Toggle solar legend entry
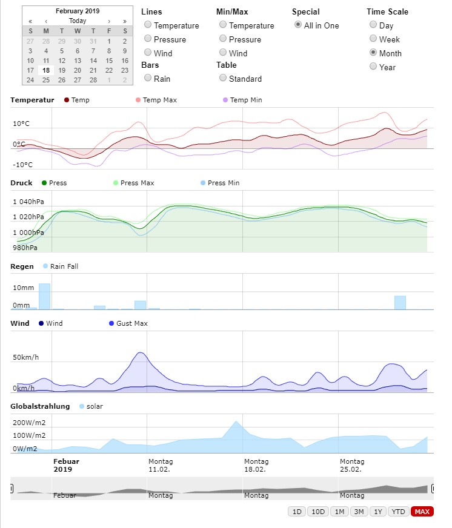The width and height of the screenshot is (452, 528). coord(91,406)
